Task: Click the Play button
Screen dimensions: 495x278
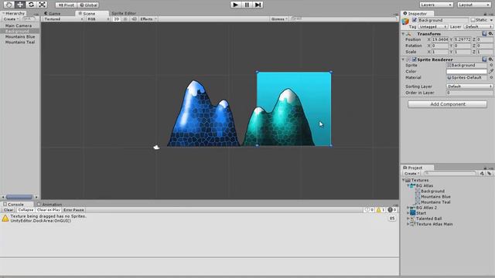Action: click(x=235, y=5)
